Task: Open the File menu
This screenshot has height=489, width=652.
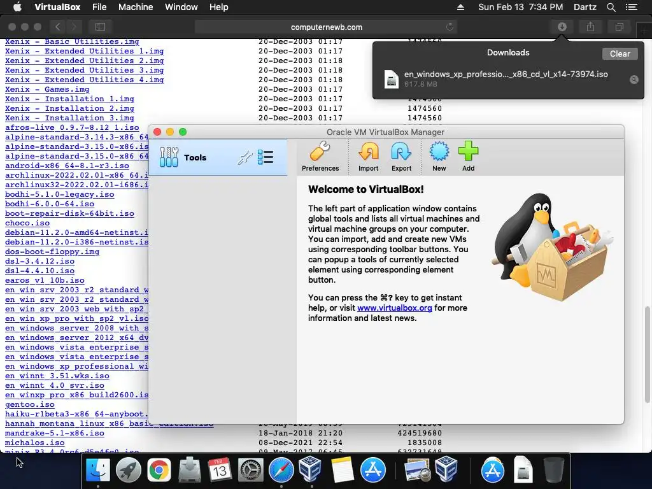Action: pyautogui.click(x=99, y=7)
